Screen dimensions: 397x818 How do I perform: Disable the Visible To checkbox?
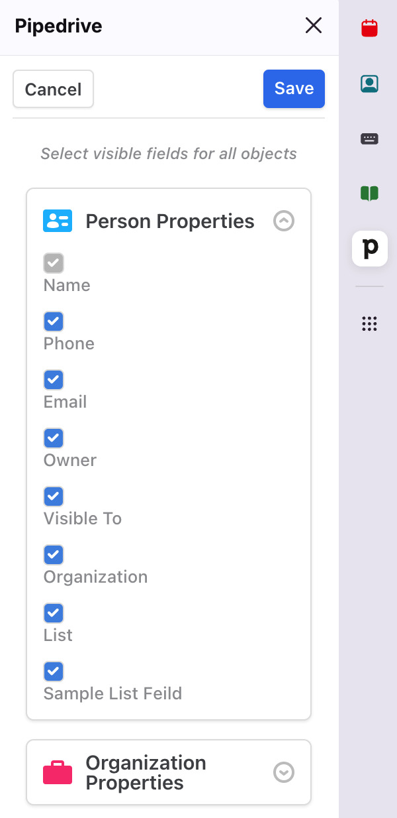coord(54,497)
